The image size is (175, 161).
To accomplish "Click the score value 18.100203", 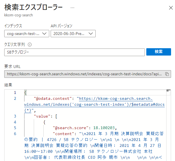I will (x=104, y=128).
